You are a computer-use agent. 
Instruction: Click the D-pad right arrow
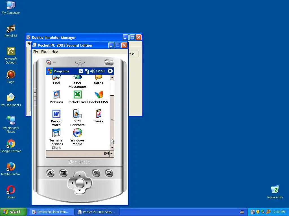click(x=87, y=183)
